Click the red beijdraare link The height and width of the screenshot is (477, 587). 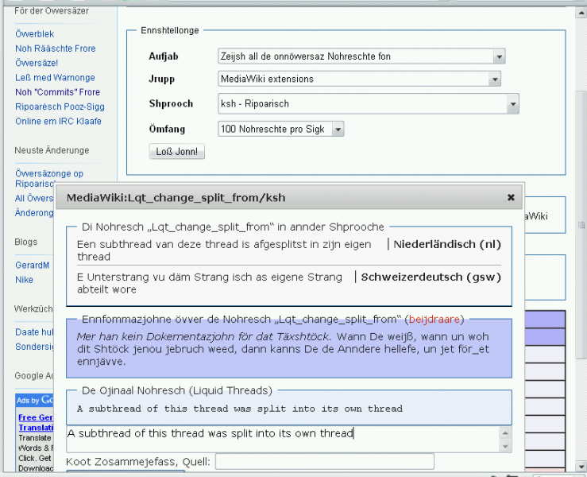tap(434, 320)
